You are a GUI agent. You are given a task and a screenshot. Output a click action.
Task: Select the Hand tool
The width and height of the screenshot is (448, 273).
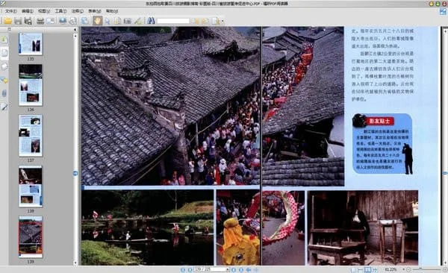(x=97, y=21)
